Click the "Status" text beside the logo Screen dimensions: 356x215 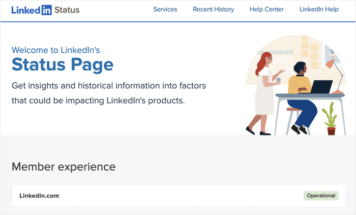point(67,10)
